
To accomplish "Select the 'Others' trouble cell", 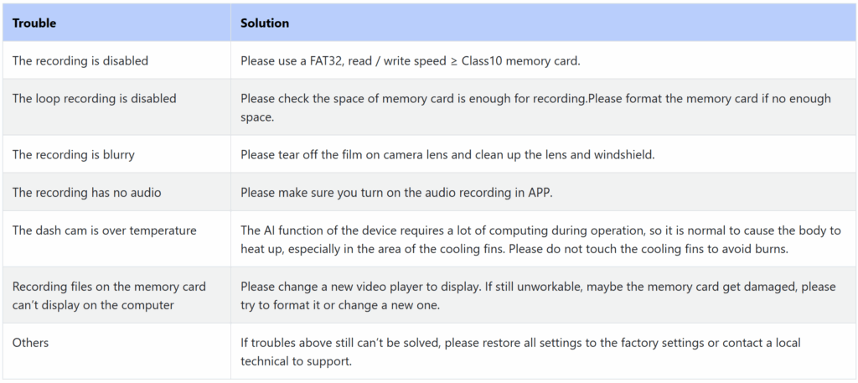I will point(116,351).
